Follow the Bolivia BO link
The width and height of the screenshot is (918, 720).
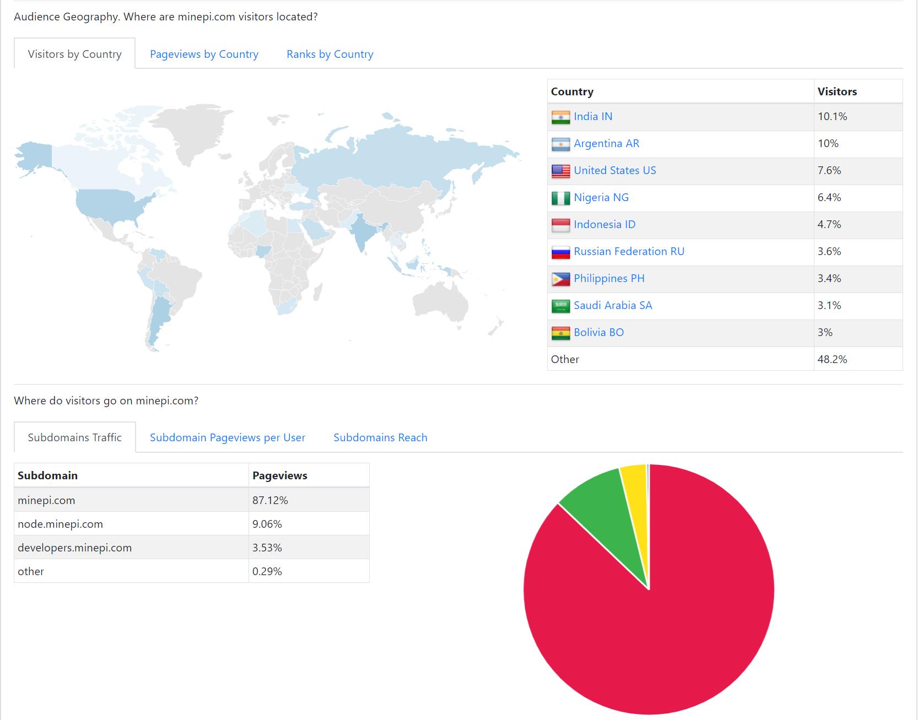pyautogui.click(x=598, y=332)
